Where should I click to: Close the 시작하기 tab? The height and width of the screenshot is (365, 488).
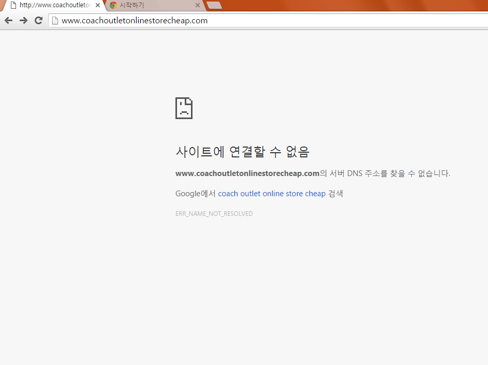pos(198,5)
